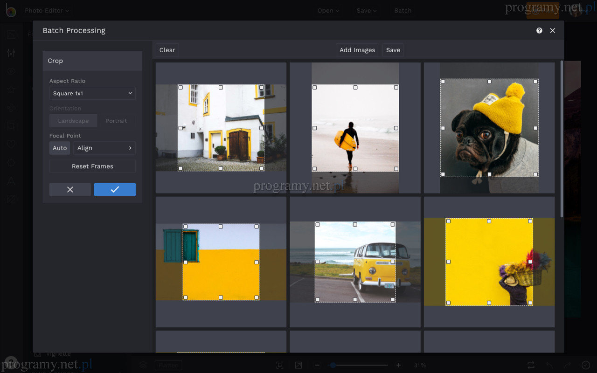This screenshot has width=597, height=373.
Task: Cancel the crop with the X button
Action: tap(70, 189)
